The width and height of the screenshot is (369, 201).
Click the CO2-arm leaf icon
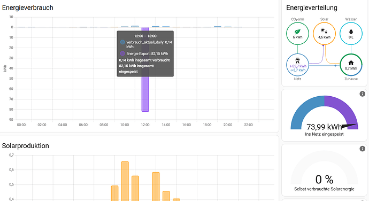point(297,32)
